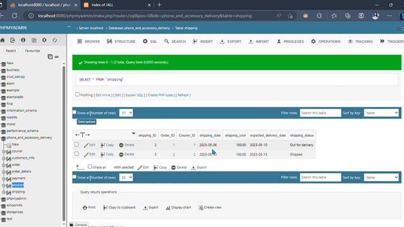Image resolution: width=404 pixels, height=227 pixels.
Task: Click the unlink from main panel icon
Action: pyautogui.click(x=57, y=57)
